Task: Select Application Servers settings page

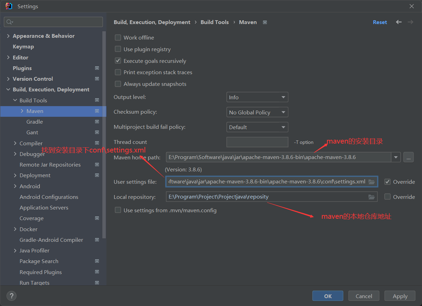Action: coord(44,207)
